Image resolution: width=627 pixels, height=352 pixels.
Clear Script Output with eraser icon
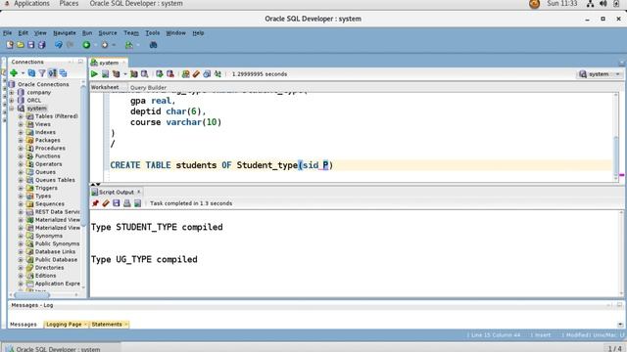pos(106,203)
